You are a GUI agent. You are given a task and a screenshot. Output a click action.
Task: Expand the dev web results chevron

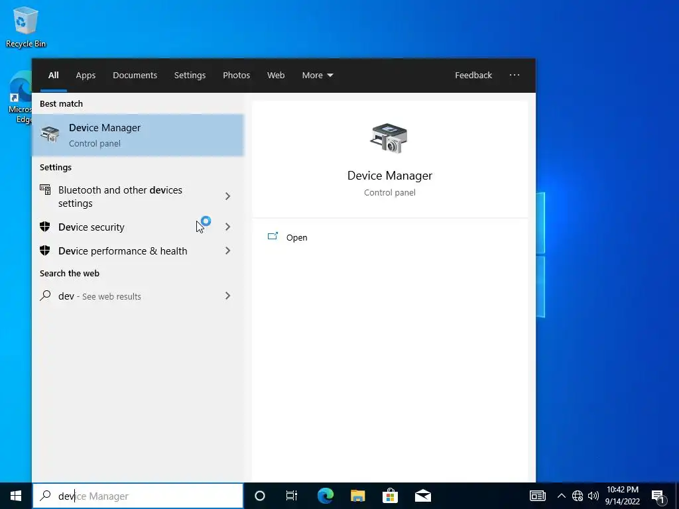[x=228, y=296]
